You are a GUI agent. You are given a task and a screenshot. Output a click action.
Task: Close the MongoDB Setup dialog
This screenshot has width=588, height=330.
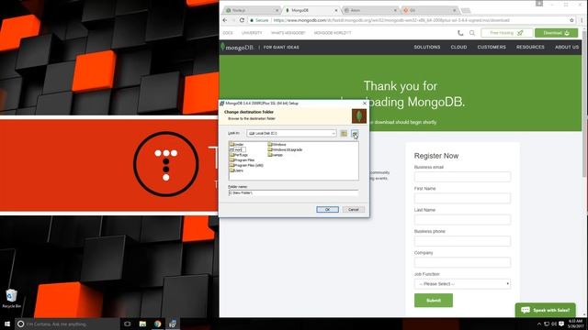tap(364, 103)
